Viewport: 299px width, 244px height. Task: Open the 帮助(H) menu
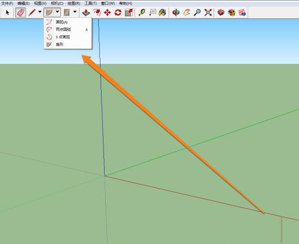(126, 4)
